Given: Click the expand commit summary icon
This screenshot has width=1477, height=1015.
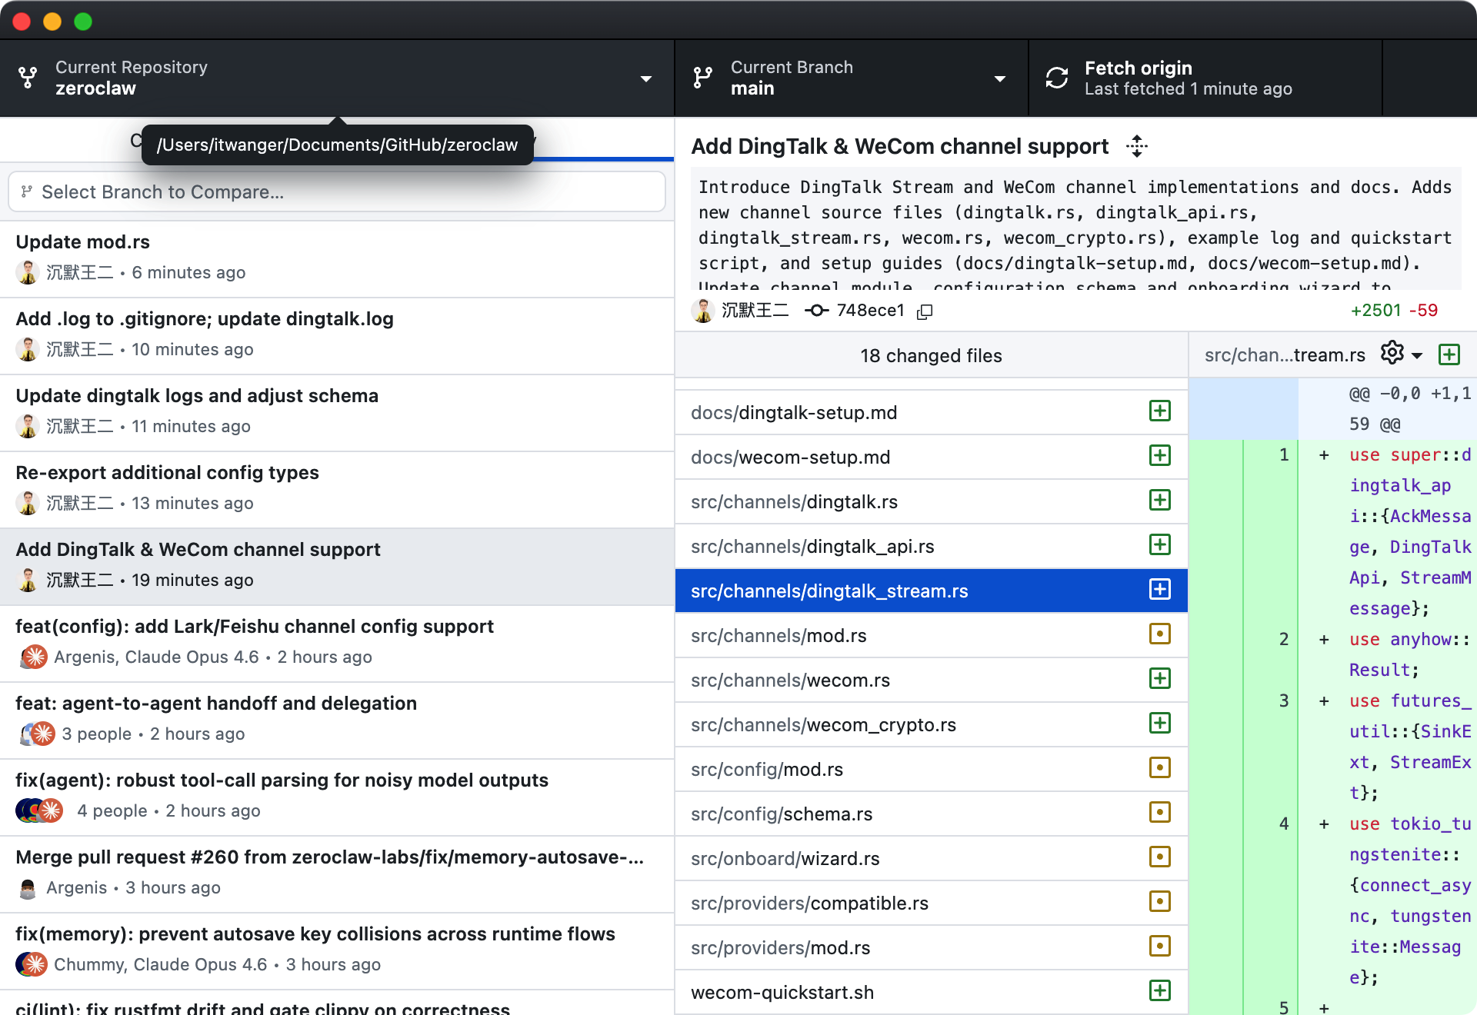Looking at the screenshot, I should 1136,146.
